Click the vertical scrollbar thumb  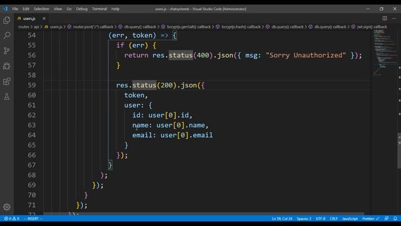point(399,151)
